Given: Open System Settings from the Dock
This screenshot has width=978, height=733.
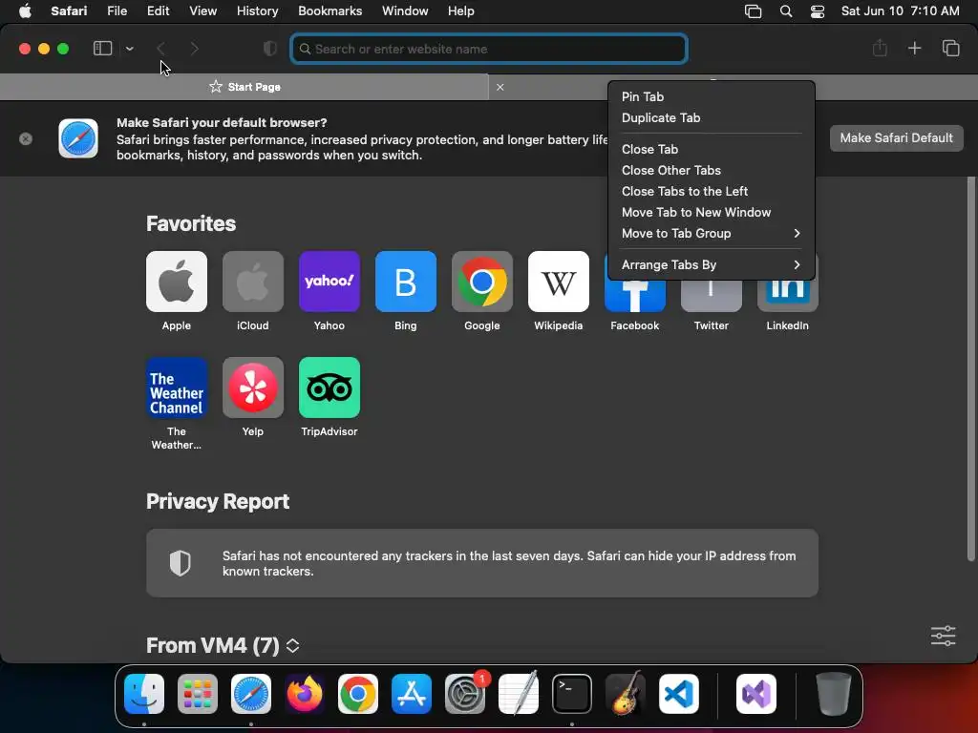Looking at the screenshot, I should pyautogui.click(x=465, y=694).
